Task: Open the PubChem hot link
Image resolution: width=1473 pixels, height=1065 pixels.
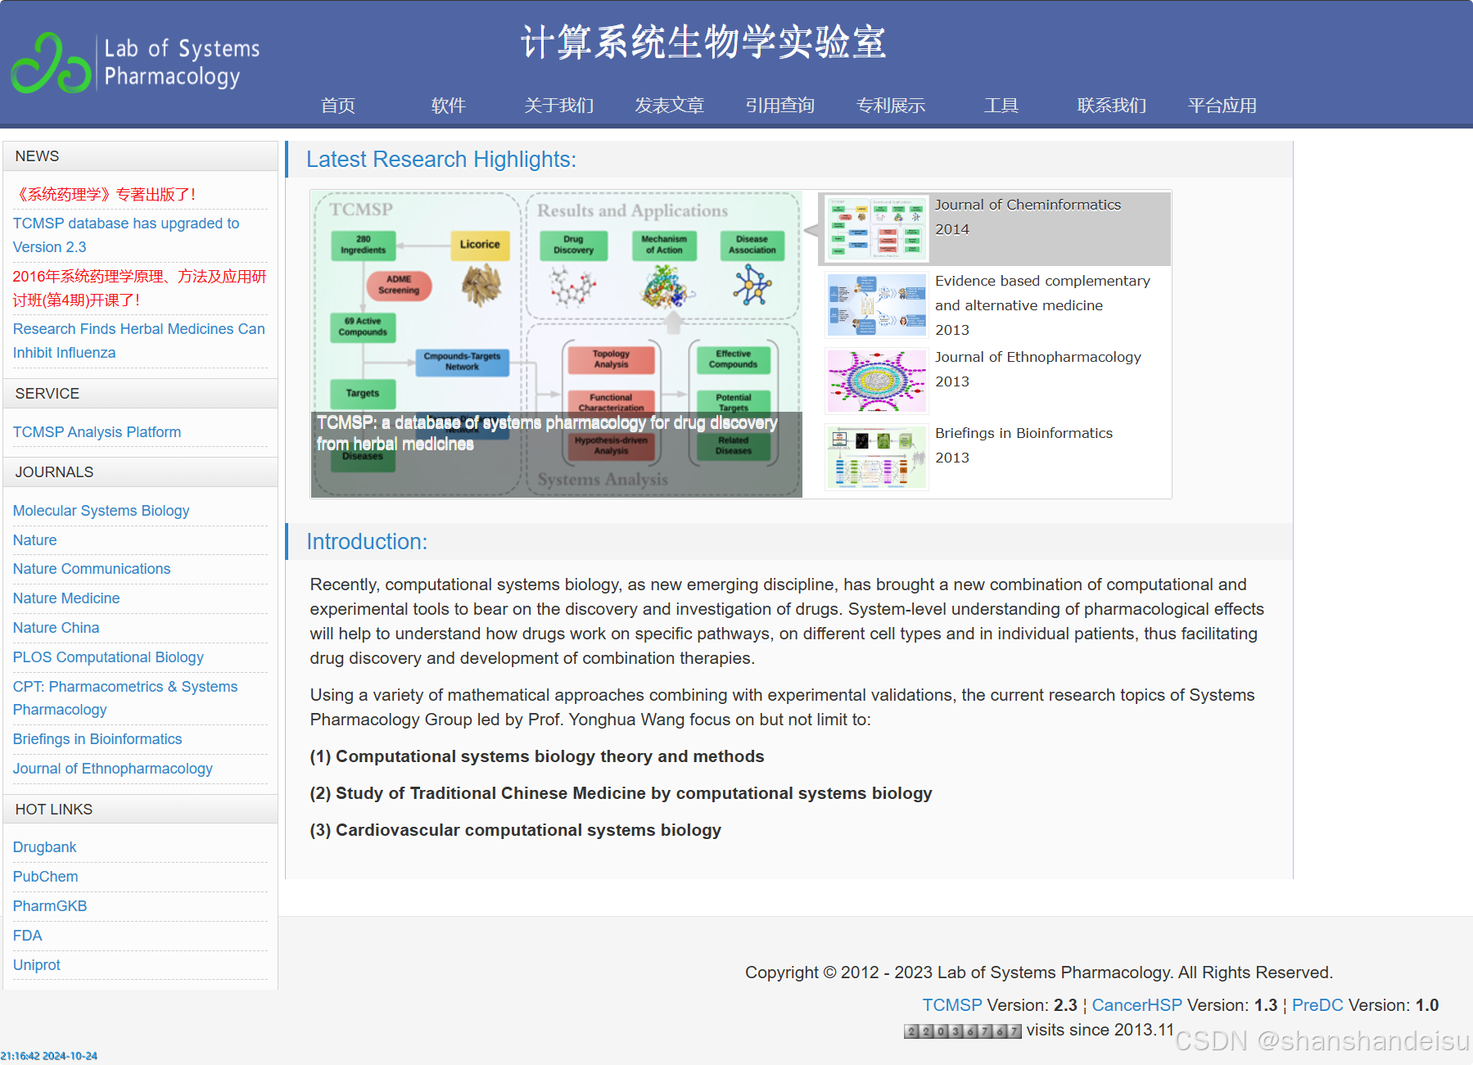Action: (x=45, y=877)
